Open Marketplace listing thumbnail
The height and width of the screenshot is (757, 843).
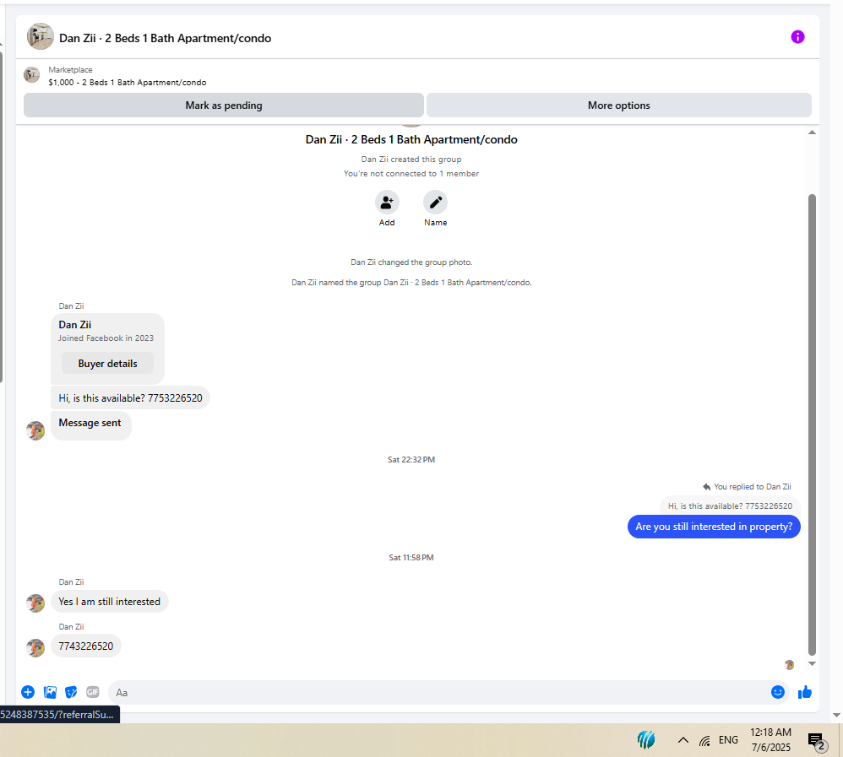coord(32,74)
